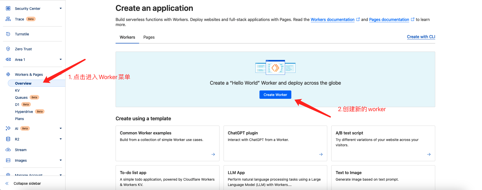Click the Turnstile icon in sidebar
Image resolution: width=482 pixels, height=190 pixels.
tap(8, 34)
